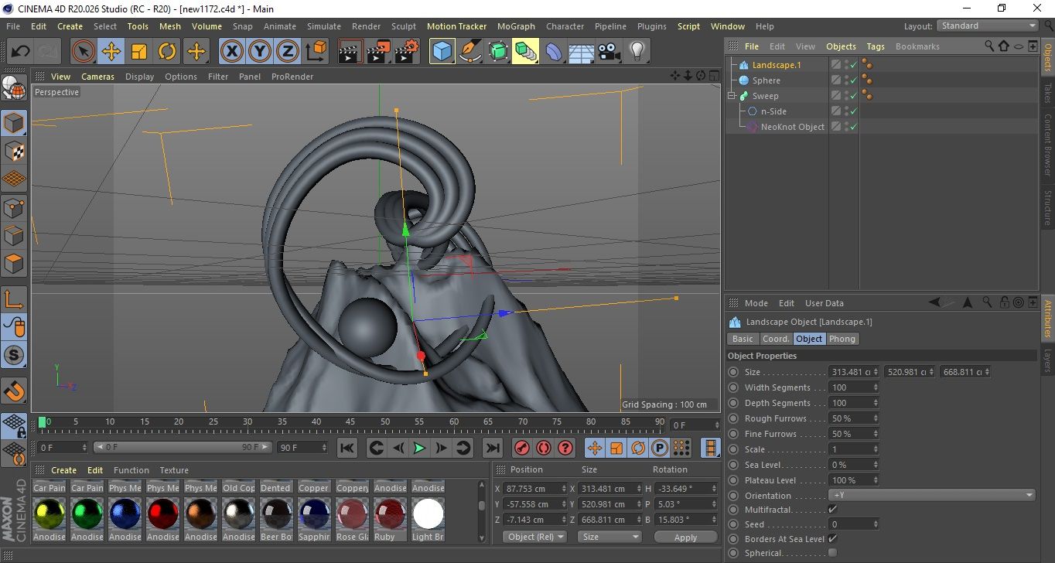Toggle Y axis lock
Viewport: 1055px width, 563px height.
(260, 52)
